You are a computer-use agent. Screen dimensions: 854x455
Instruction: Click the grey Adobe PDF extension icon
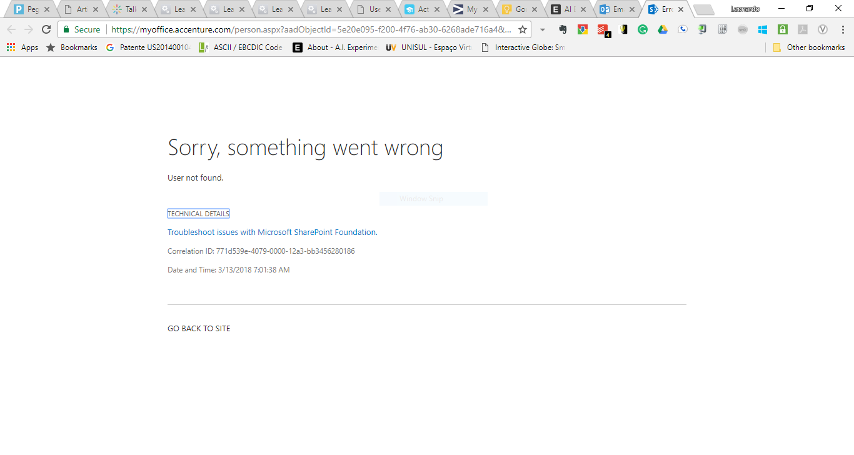(803, 29)
